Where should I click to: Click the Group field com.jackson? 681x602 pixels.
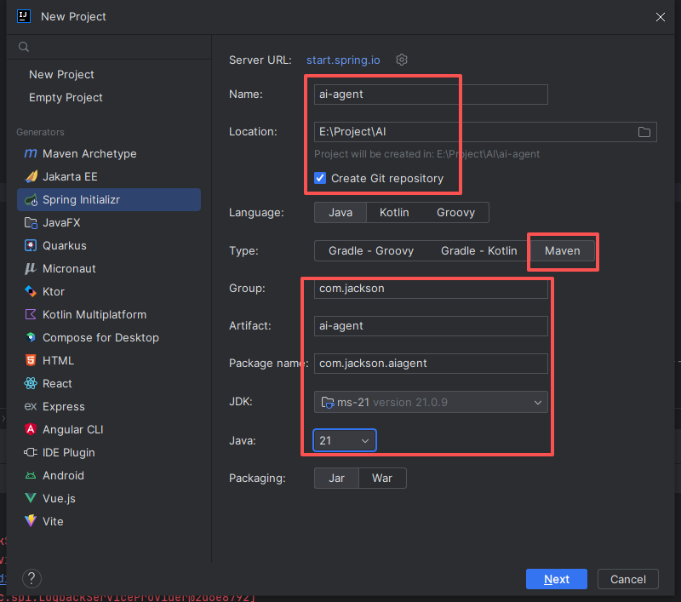(431, 289)
